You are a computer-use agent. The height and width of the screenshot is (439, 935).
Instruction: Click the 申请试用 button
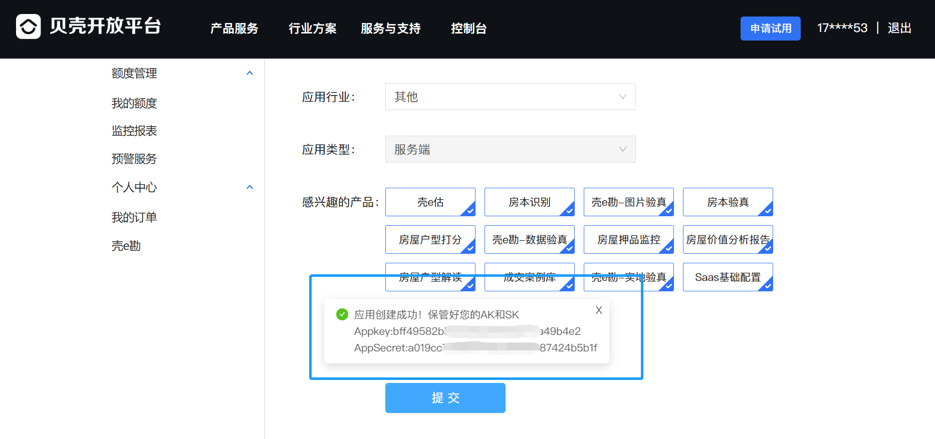[x=771, y=29]
